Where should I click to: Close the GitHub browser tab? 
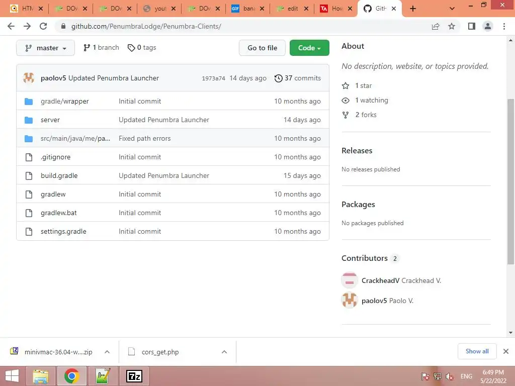394,9
